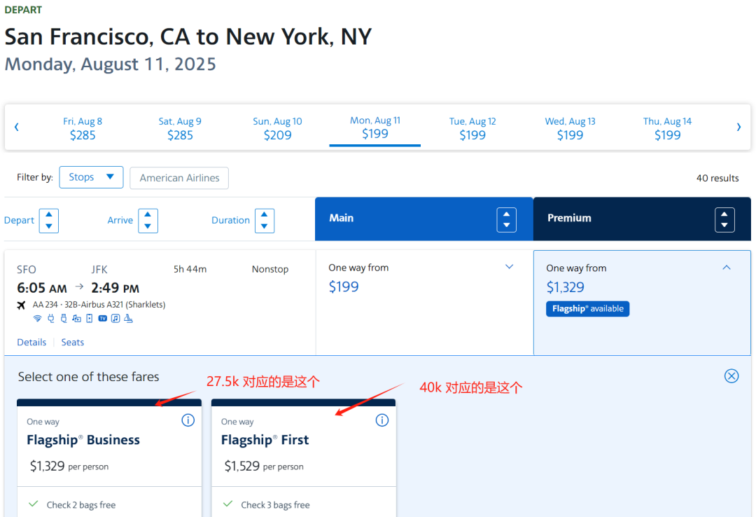
Task: Click the power outlet amenity icon
Action: [x=50, y=319]
